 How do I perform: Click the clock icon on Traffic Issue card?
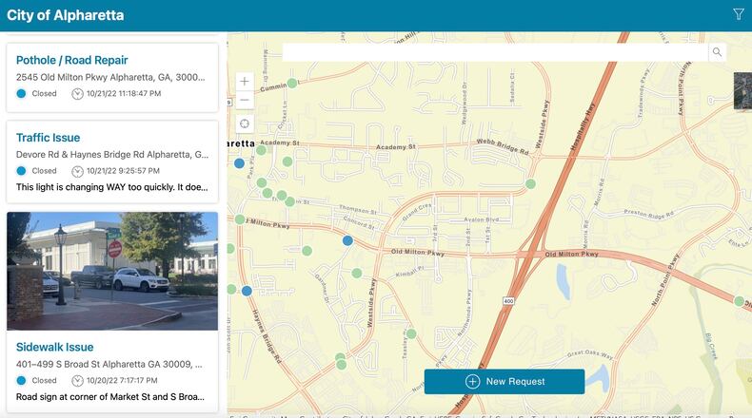77,172
